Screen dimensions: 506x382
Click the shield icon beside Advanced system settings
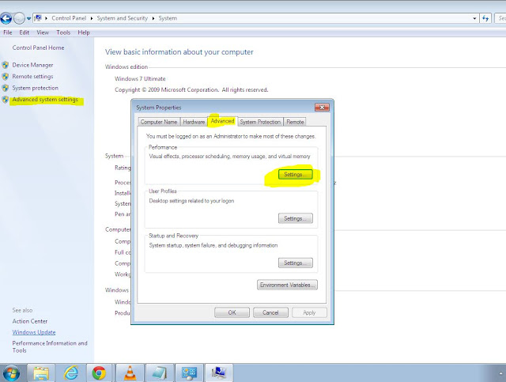6,100
